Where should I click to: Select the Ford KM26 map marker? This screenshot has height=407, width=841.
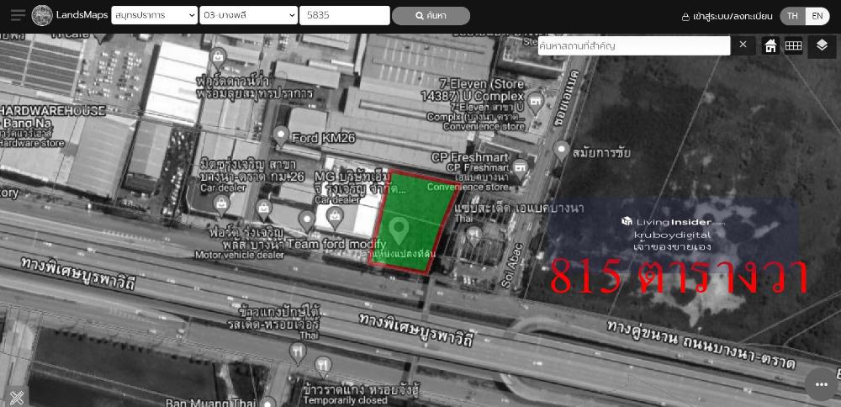coord(281,134)
